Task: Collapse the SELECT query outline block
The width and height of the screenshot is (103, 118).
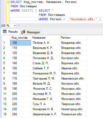Action: coord(9,2)
